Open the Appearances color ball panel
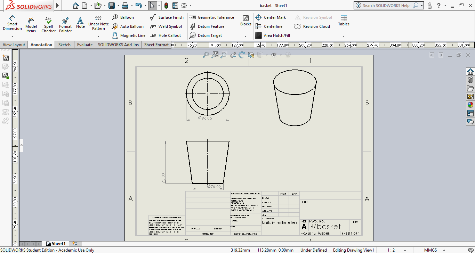Image resolution: width=475 pixels, height=253 pixels. pos(470,105)
